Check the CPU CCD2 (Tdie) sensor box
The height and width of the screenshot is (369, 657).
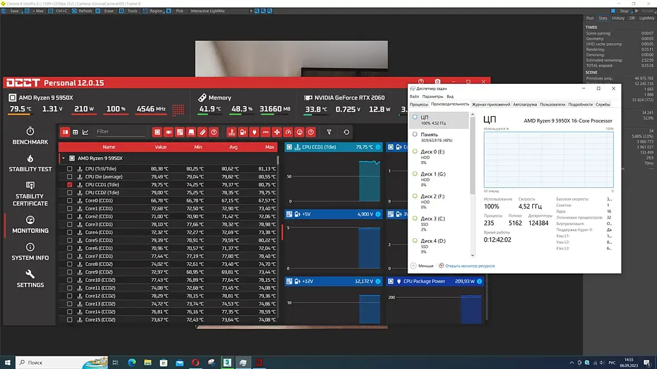(70, 192)
